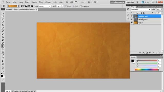Toggle the Transparence checkbox
Image resolution: width=164 pixels, height=92 pixels.
point(80,6)
